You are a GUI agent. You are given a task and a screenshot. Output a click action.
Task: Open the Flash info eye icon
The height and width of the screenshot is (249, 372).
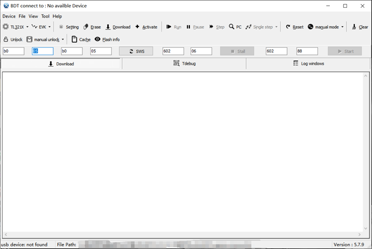97,40
